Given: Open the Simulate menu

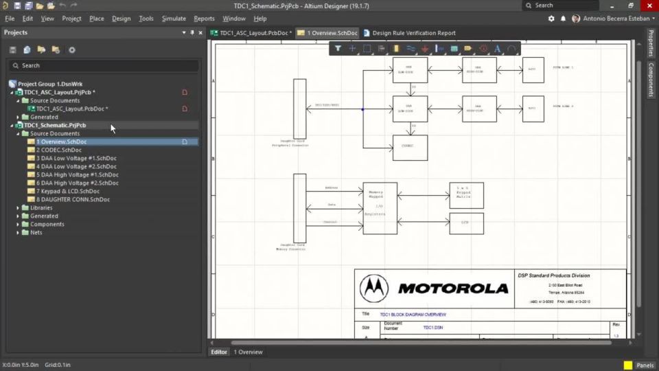Looking at the screenshot, I should point(174,19).
